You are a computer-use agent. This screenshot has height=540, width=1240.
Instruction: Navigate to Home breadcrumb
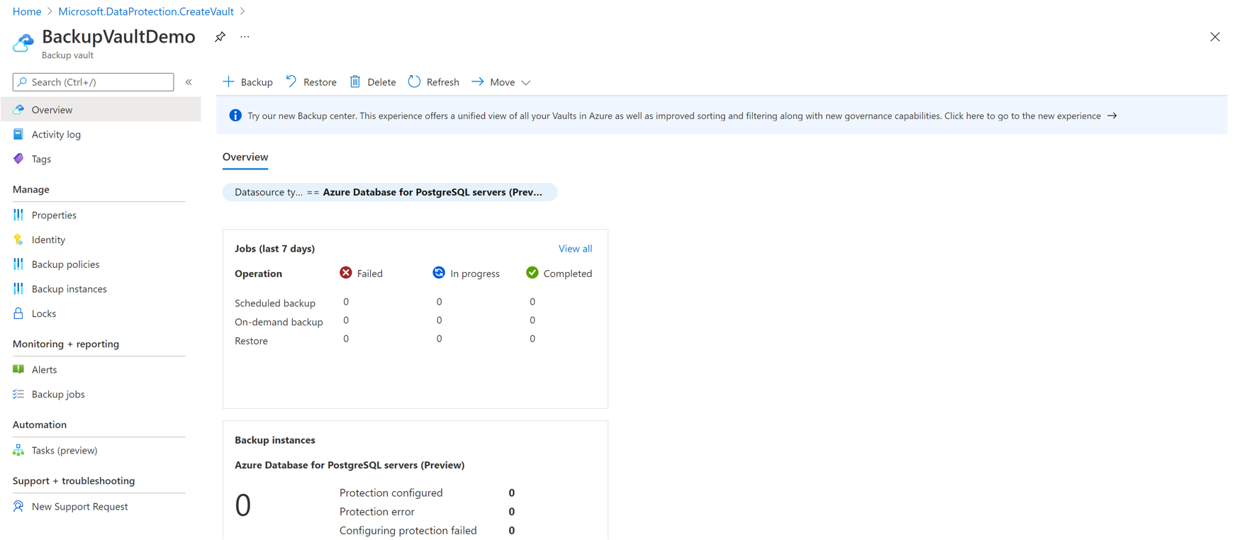(27, 11)
